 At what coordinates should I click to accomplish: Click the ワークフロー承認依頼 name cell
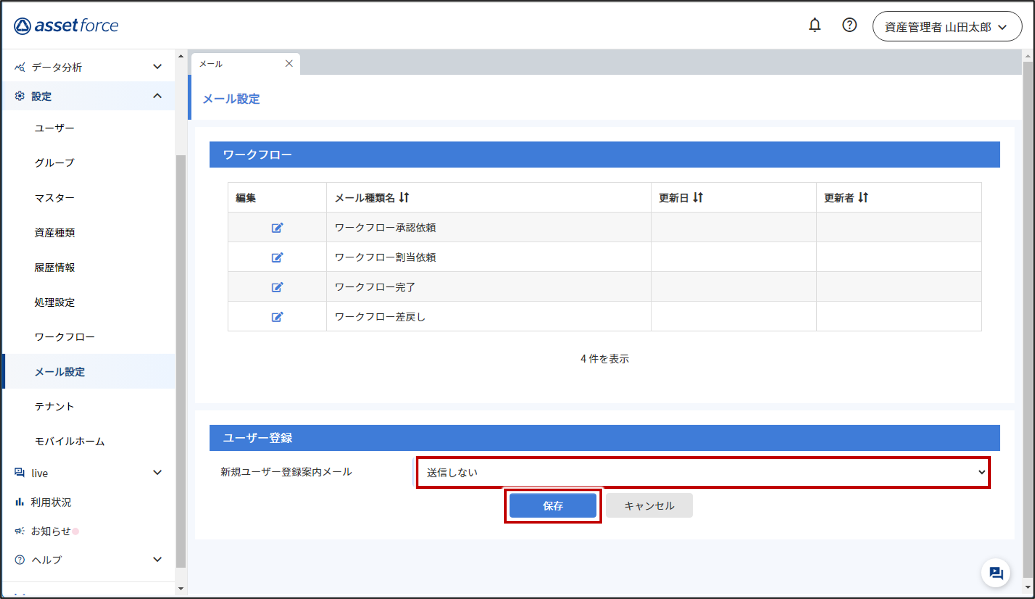point(489,228)
